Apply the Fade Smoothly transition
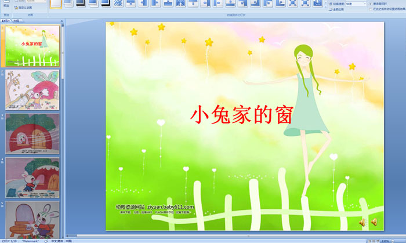 68,3
